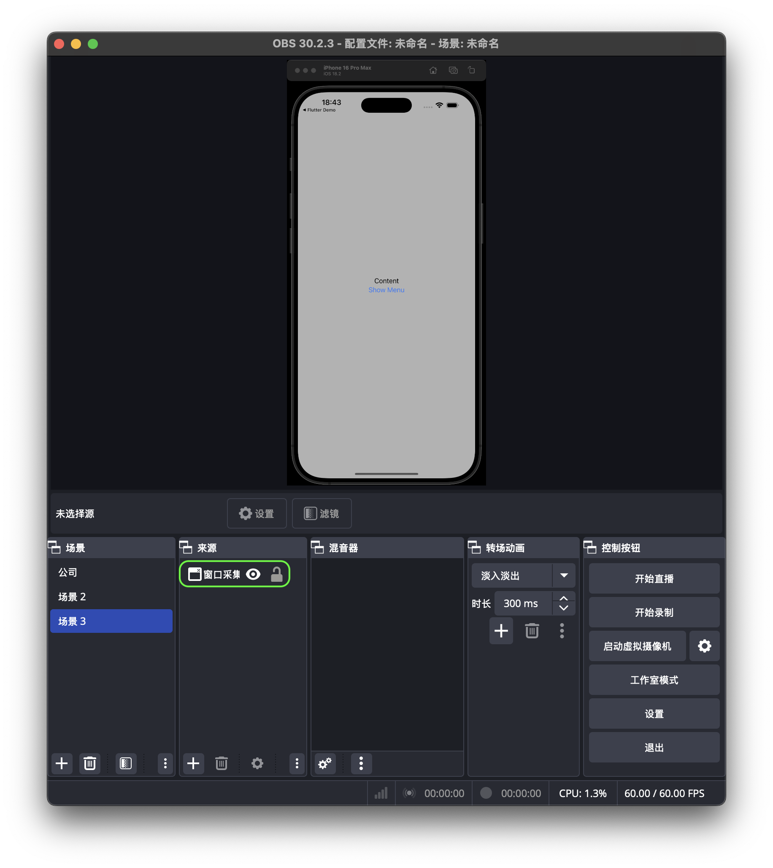The width and height of the screenshot is (773, 868).
Task: Open advanced audio properties gears icon
Action: 325,763
